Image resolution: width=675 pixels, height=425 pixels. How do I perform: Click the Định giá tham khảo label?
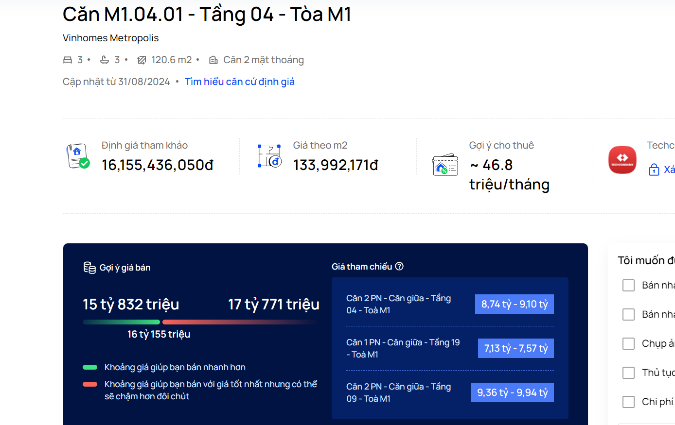point(145,145)
